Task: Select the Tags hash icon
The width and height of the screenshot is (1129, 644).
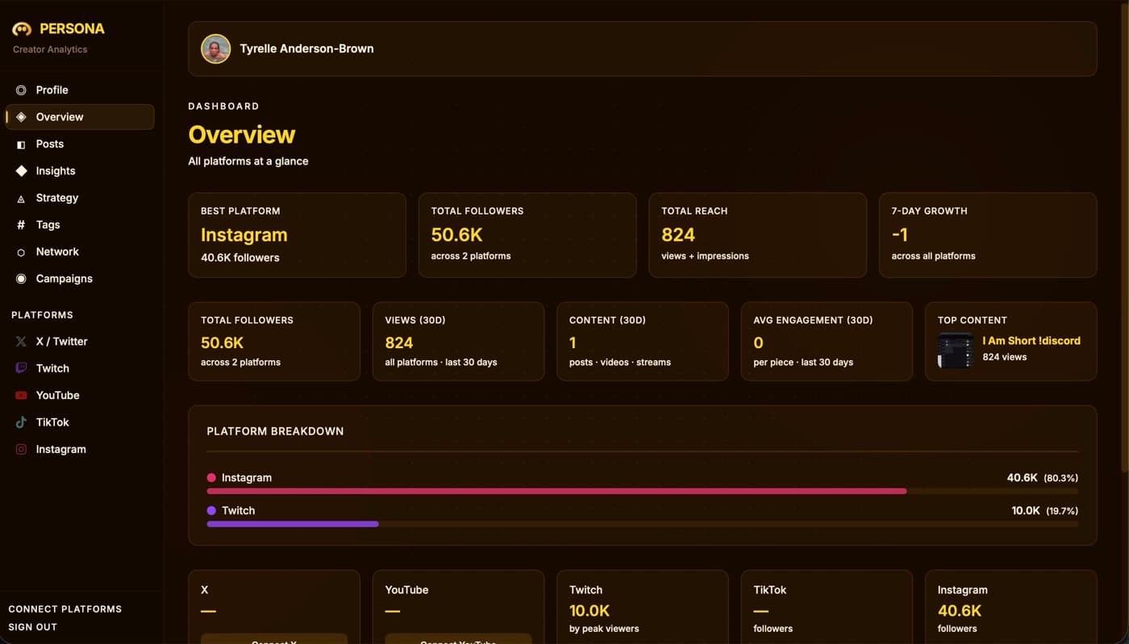Action: (x=21, y=225)
